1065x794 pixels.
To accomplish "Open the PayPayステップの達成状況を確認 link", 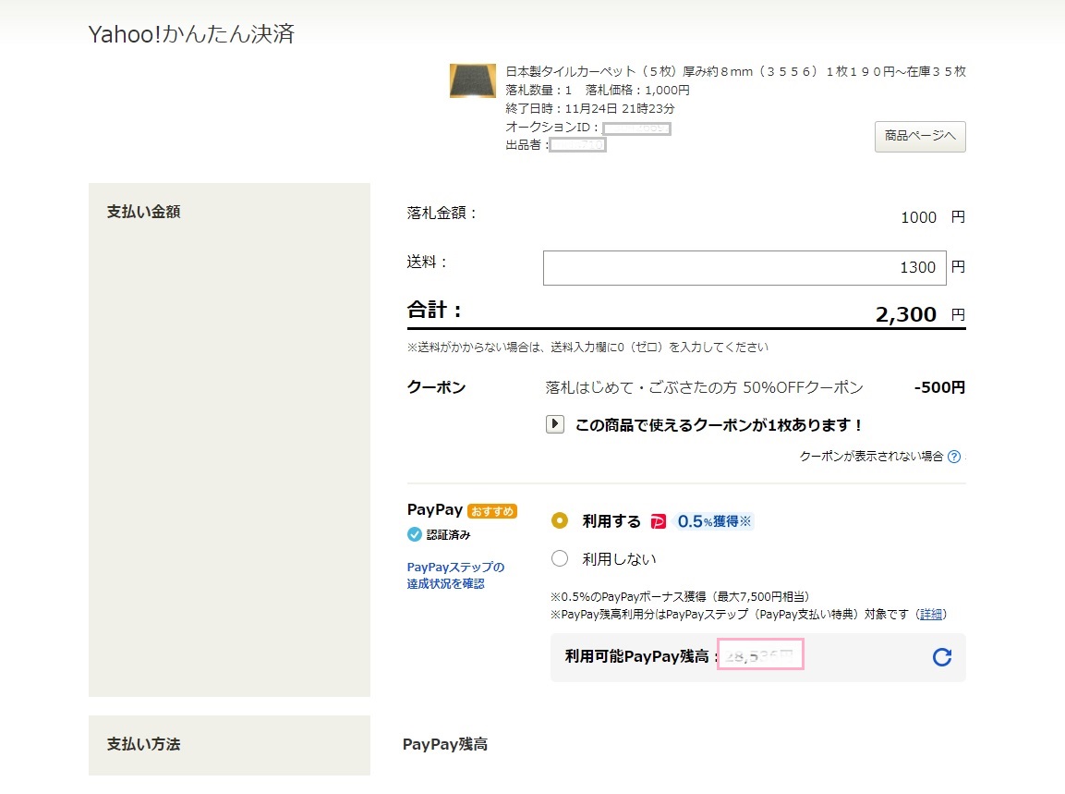I will click(x=455, y=575).
